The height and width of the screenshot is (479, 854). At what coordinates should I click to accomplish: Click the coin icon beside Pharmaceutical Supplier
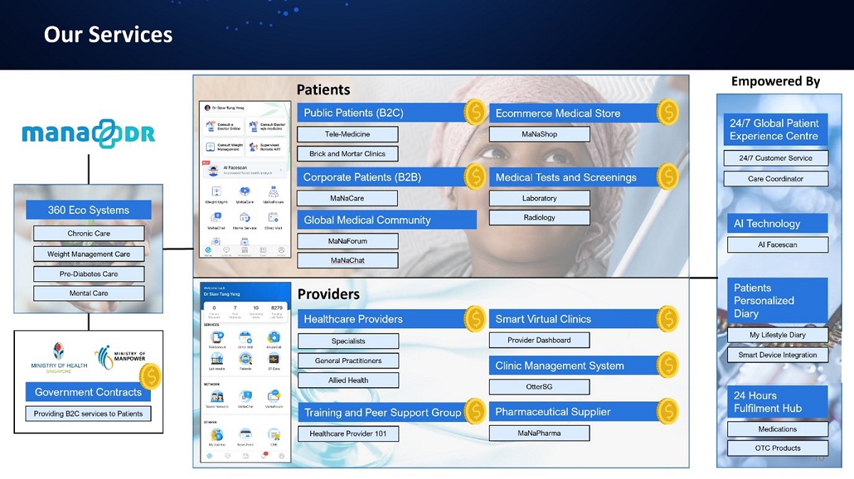[668, 411]
